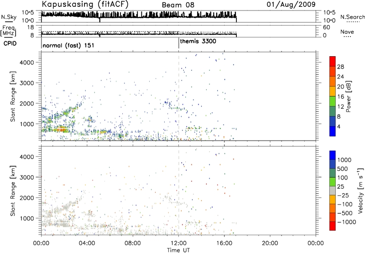Screen dimensions: 365x253
Task: Click the 'Slant Range [km]' label of the power panel
Action: [x=13, y=96]
